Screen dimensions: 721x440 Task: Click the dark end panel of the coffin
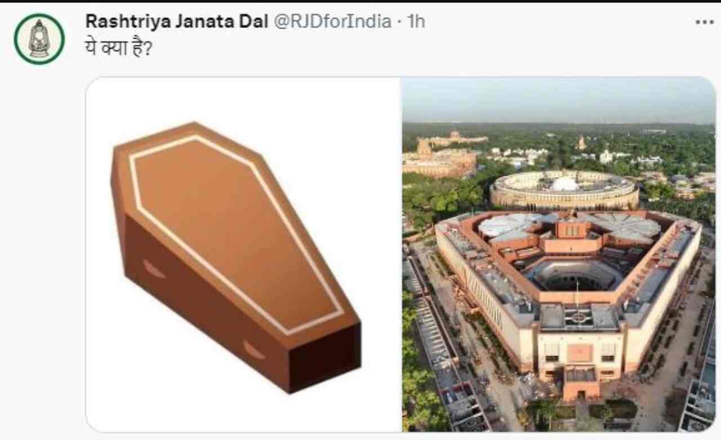(324, 357)
